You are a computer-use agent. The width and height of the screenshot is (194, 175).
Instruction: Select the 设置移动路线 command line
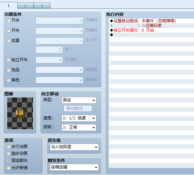(x=151, y=21)
